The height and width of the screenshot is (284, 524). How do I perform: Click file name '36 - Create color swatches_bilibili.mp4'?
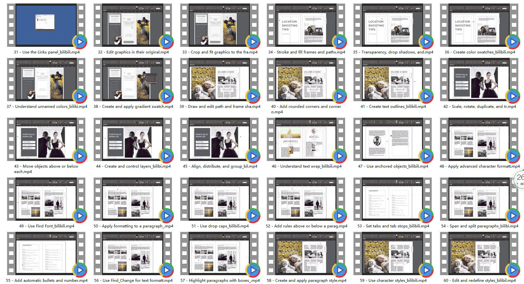(480, 52)
